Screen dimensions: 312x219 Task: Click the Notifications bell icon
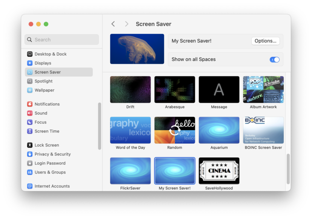tap(30, 104)
